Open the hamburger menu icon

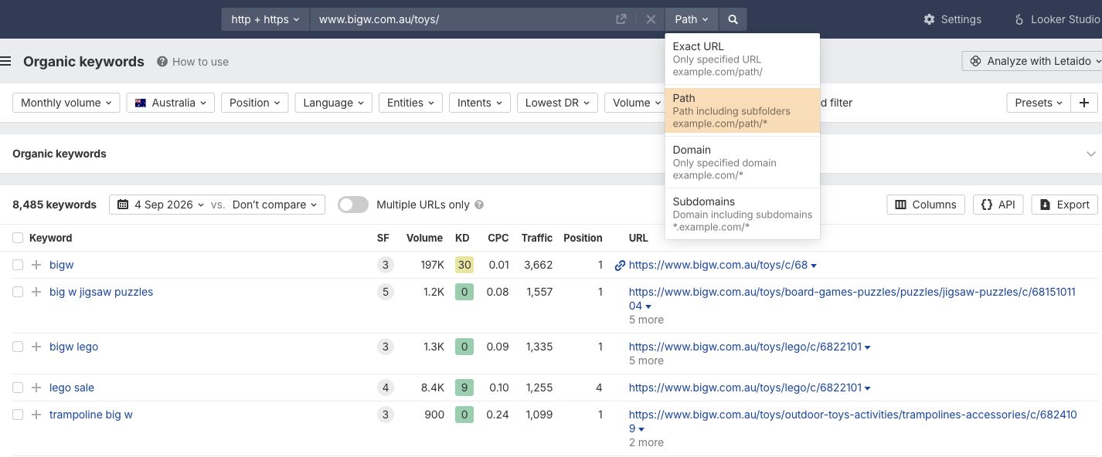click(x=5, y=62)
